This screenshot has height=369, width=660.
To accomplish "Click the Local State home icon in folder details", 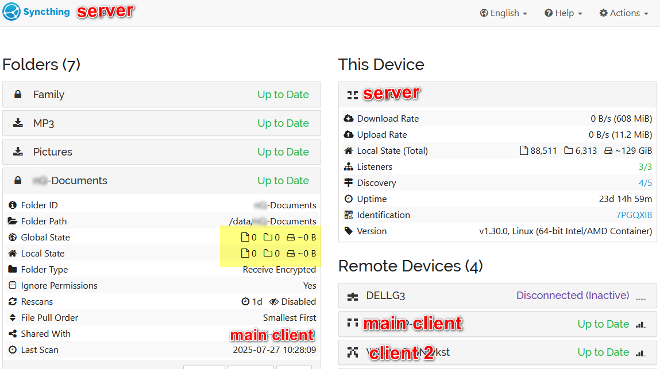I will [13, 253].
